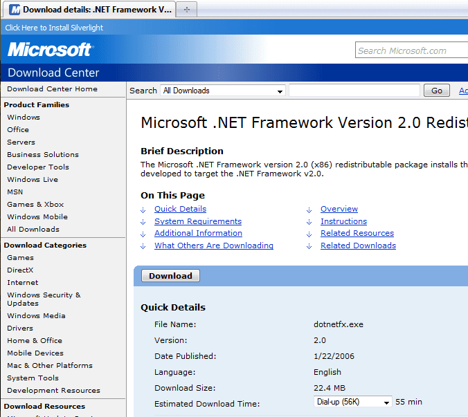This screenshot has width=468, height=417.
Task: Open Drivers download category
Action: point(20,328)
